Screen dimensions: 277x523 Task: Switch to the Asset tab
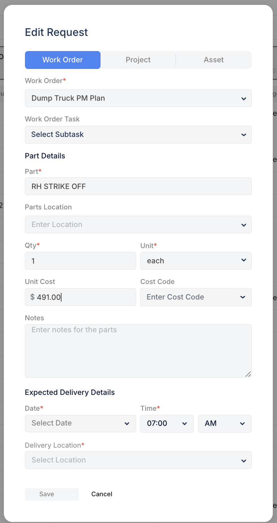click(213, 60)
